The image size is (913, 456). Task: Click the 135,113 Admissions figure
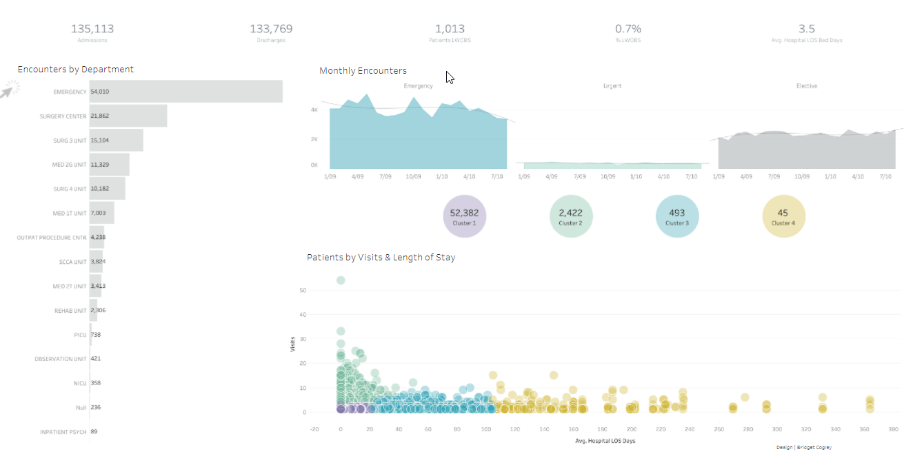(92, 32)
